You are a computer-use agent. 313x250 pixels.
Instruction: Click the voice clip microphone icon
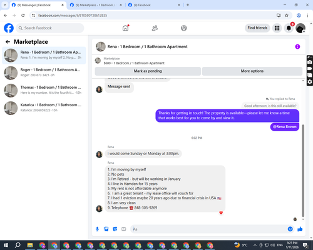click(x=97, y=229)
